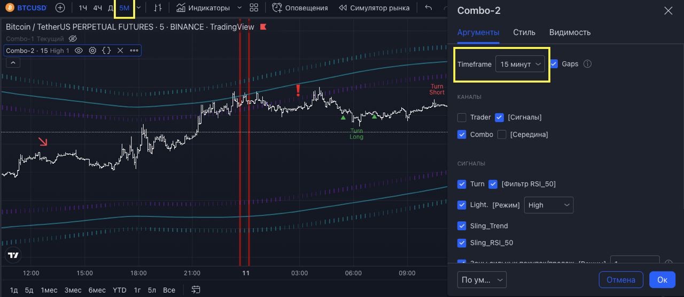Set date range to 1г
The height and width of the screenshot is (297, 684).
point(137,290)
